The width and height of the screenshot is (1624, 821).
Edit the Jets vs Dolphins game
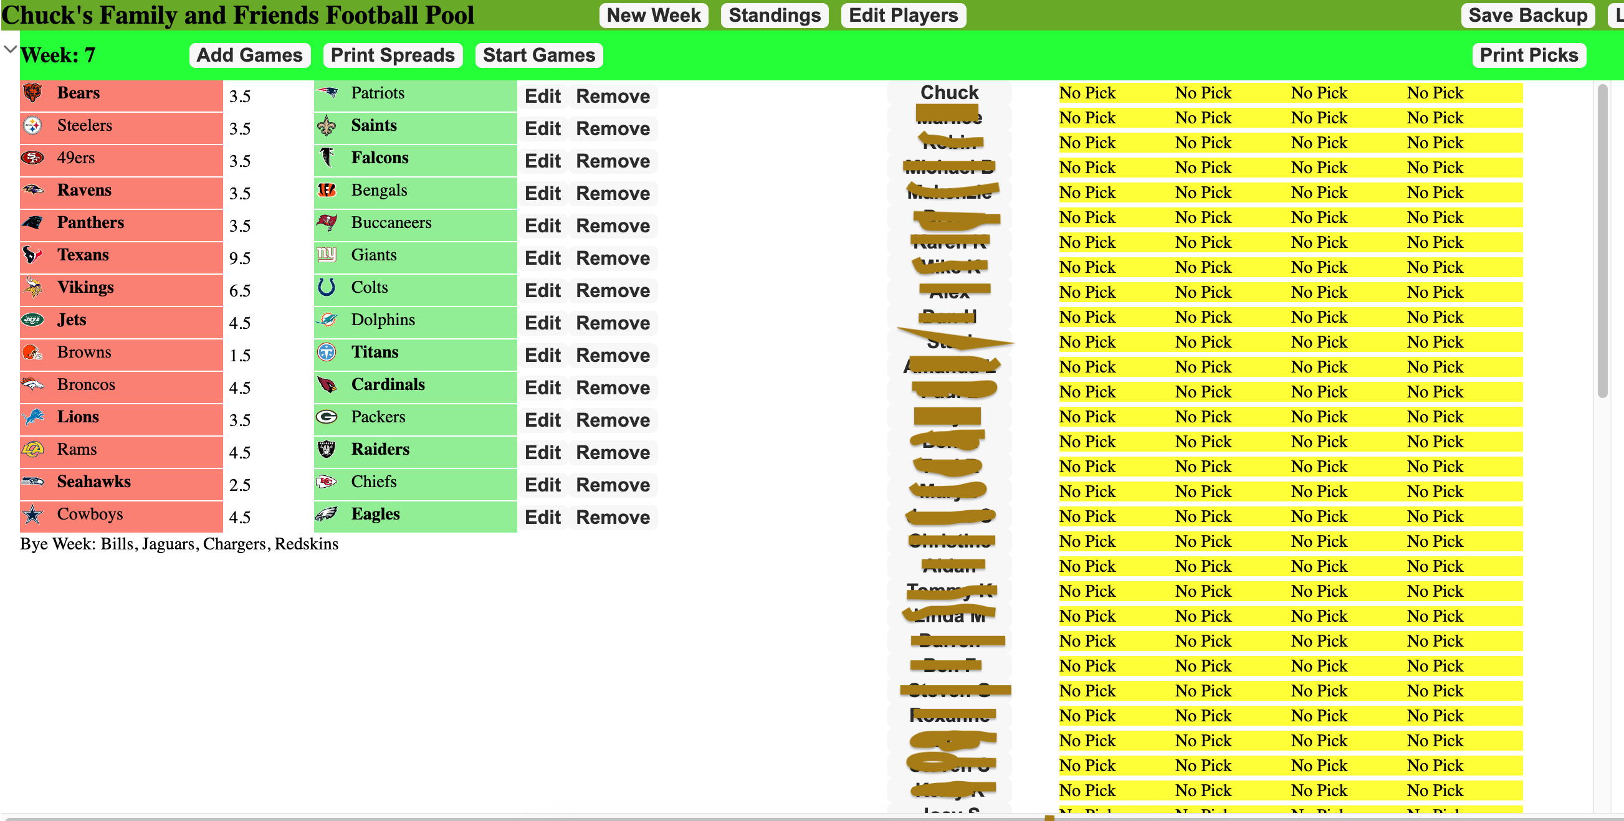[x=542, y=323]
